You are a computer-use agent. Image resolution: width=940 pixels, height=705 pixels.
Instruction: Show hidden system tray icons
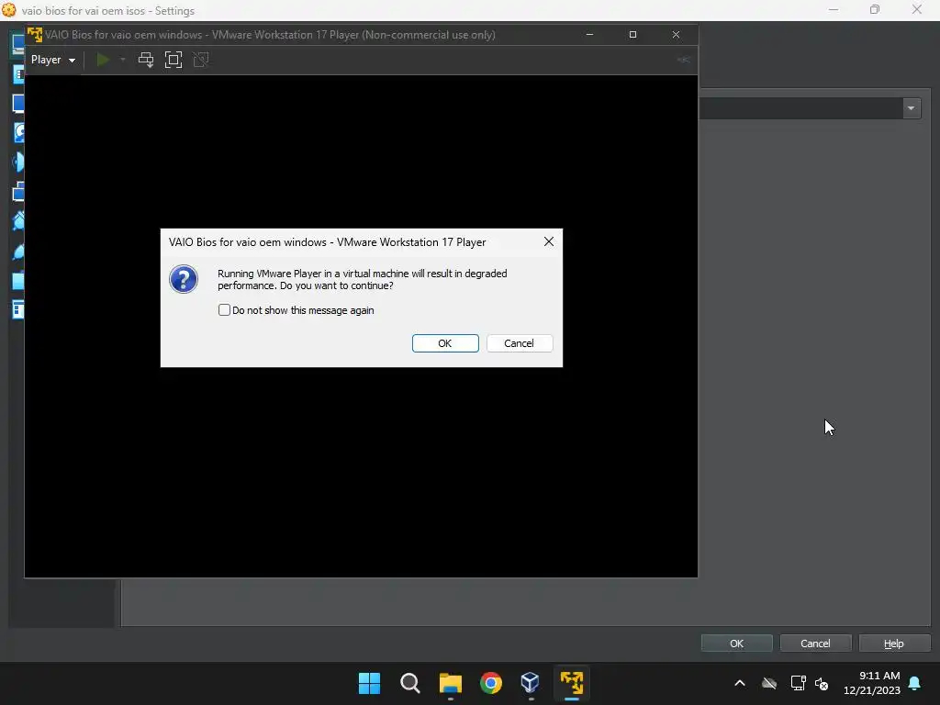pos(740,683)
